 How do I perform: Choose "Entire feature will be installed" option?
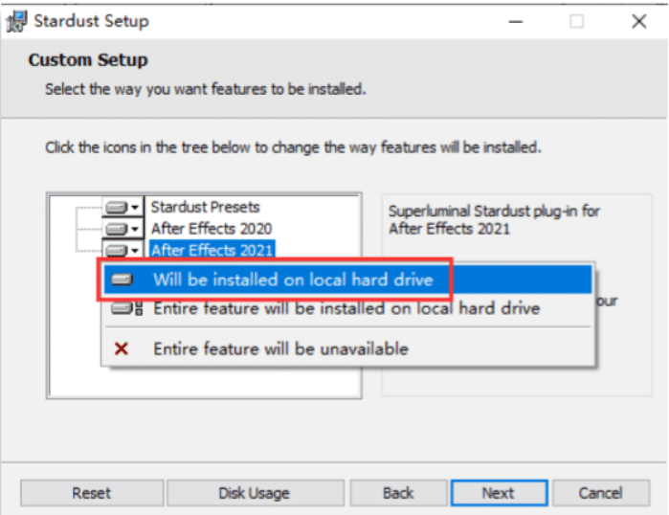point(346,309)
